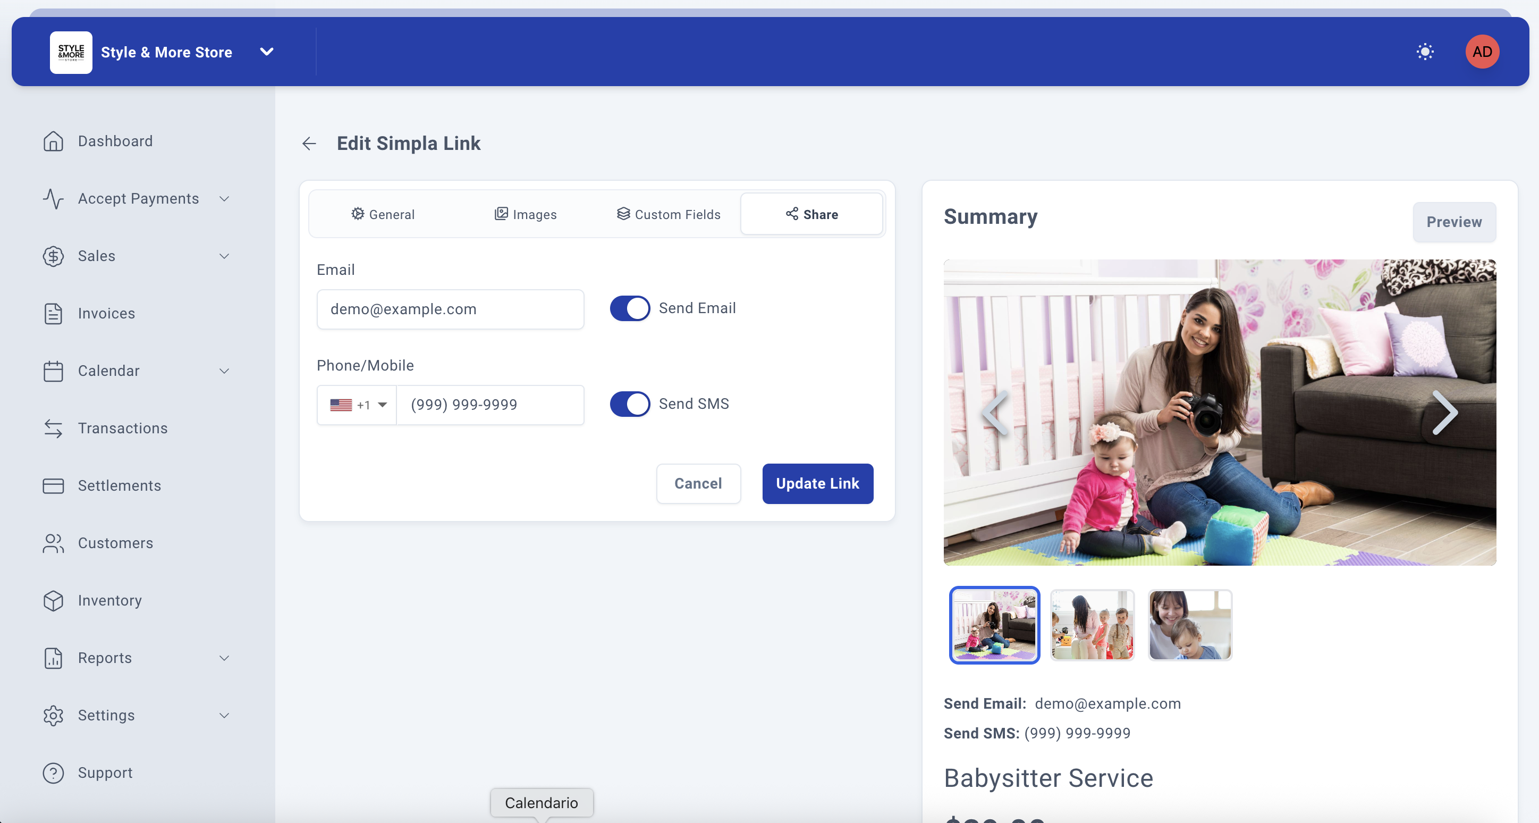
Task: Expand the Style & More Store selector
Action: click(266, 52)
